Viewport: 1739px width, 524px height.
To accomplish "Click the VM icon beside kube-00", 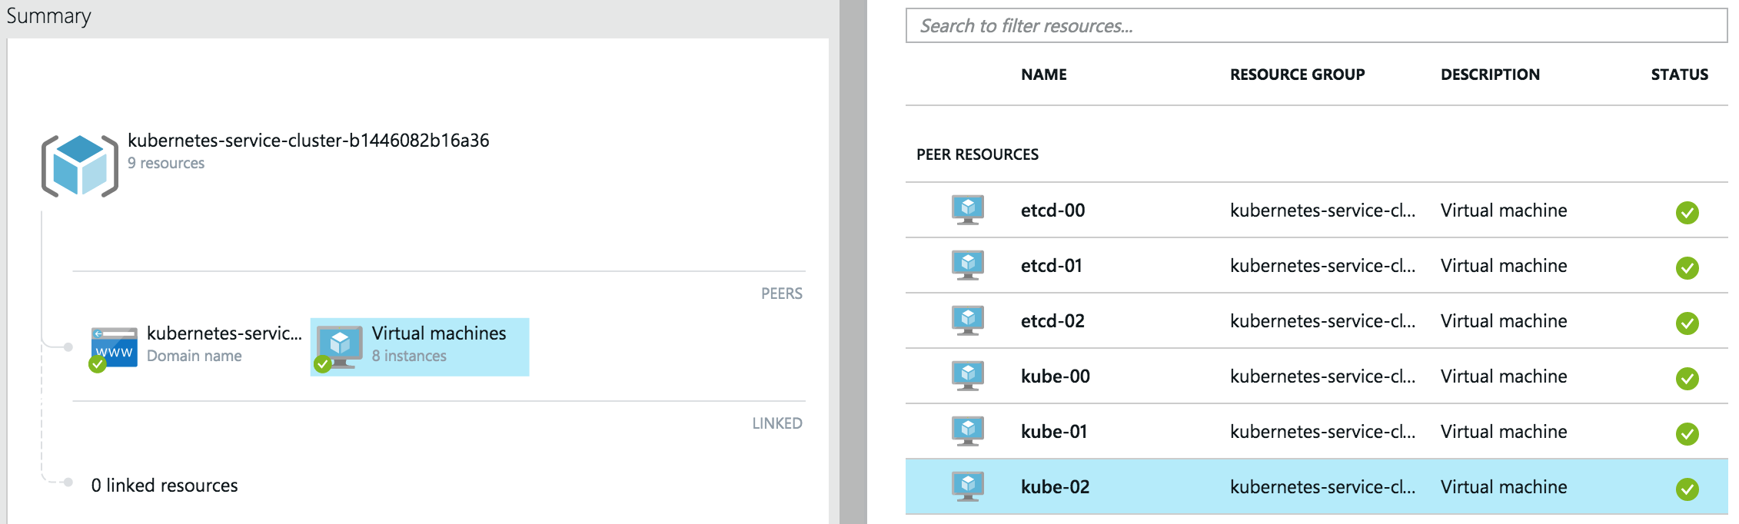I will 968,375.
